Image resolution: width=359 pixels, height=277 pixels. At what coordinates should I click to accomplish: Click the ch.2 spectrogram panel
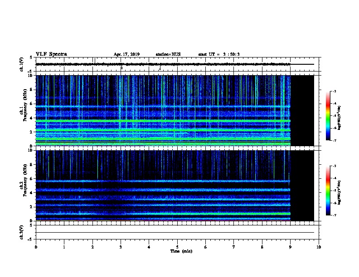[x=175, y=186]
